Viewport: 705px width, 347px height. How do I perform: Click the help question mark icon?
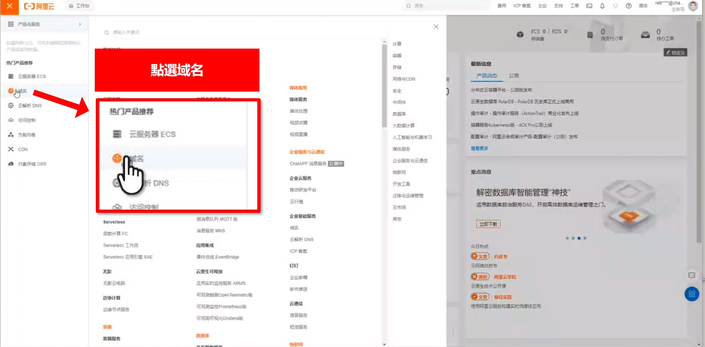coord(629,6)
